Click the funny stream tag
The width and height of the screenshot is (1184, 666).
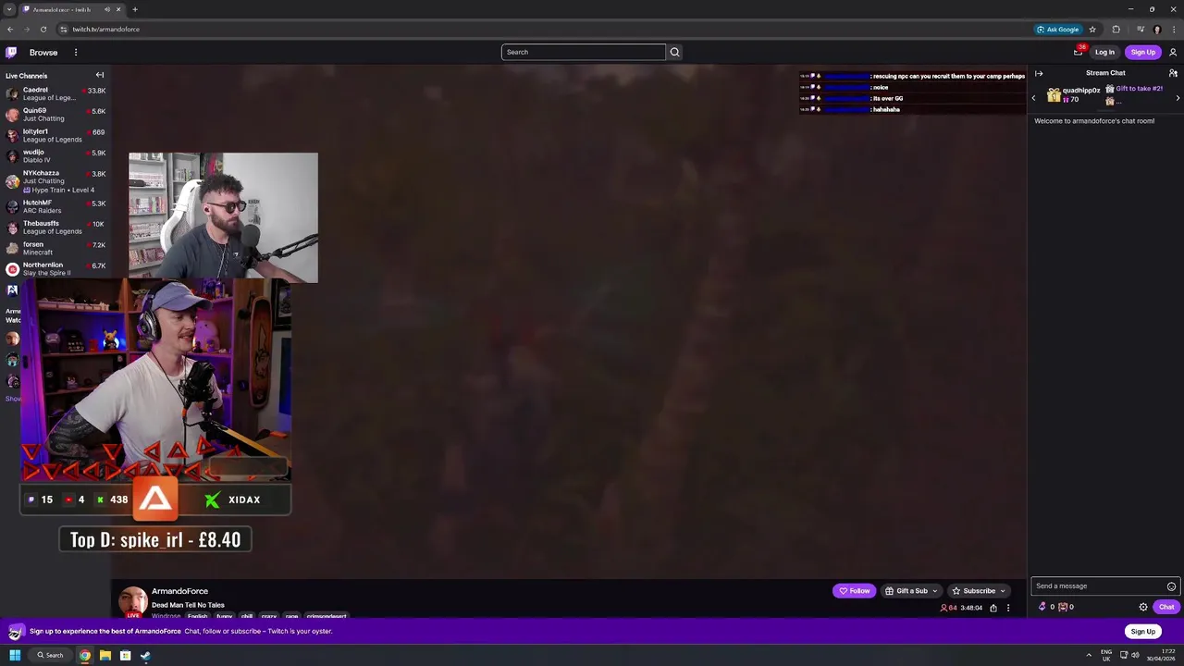tap(224, 616)
